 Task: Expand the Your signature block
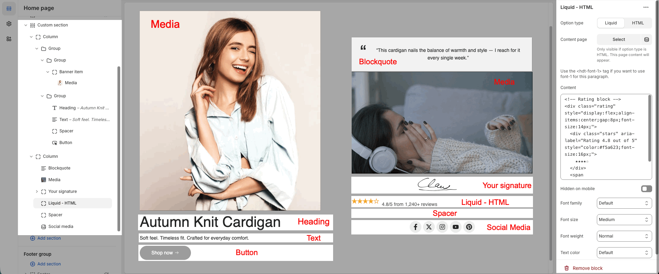coord(37,191)
